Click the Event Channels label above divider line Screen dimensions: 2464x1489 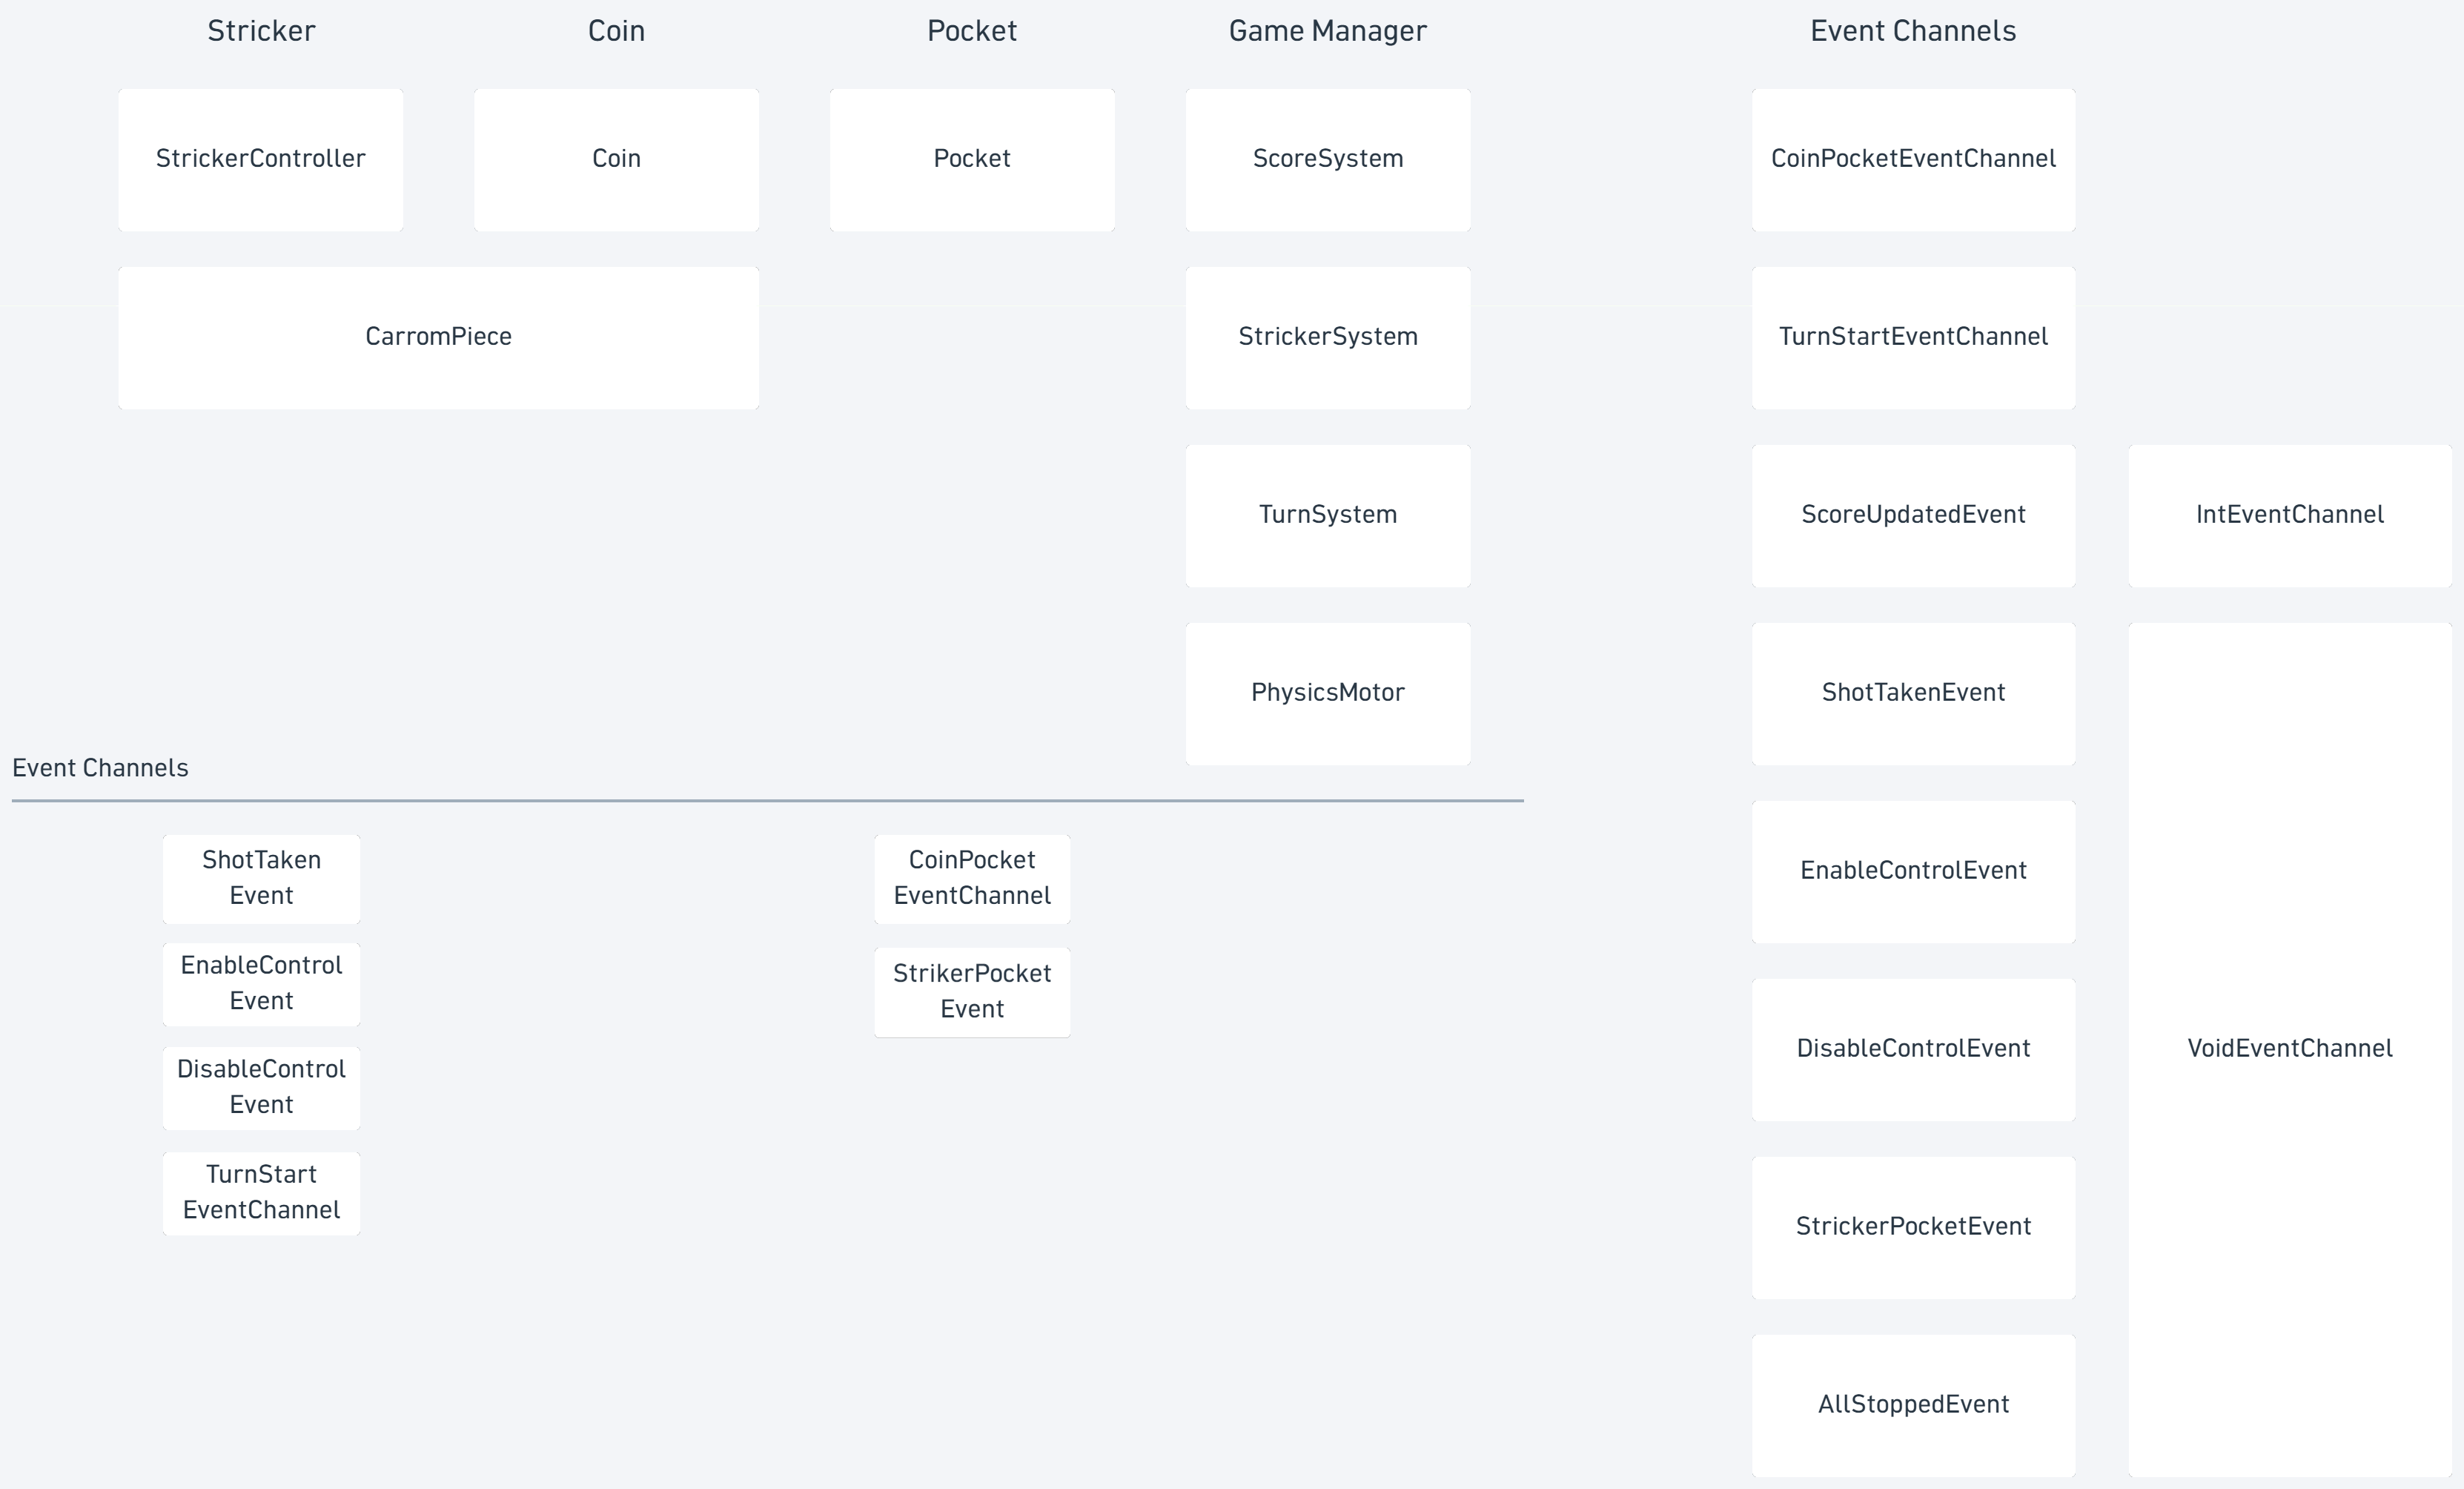point(100,767)
